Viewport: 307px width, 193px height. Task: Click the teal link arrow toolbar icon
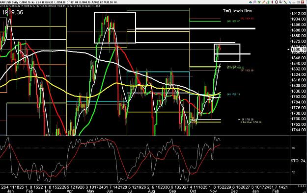point(251,2)
